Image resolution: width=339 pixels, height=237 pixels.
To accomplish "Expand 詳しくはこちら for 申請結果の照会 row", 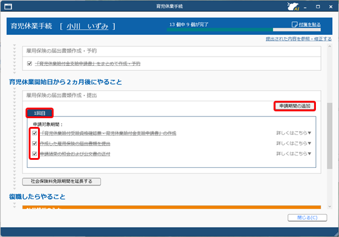I will (x=294, y=154).
